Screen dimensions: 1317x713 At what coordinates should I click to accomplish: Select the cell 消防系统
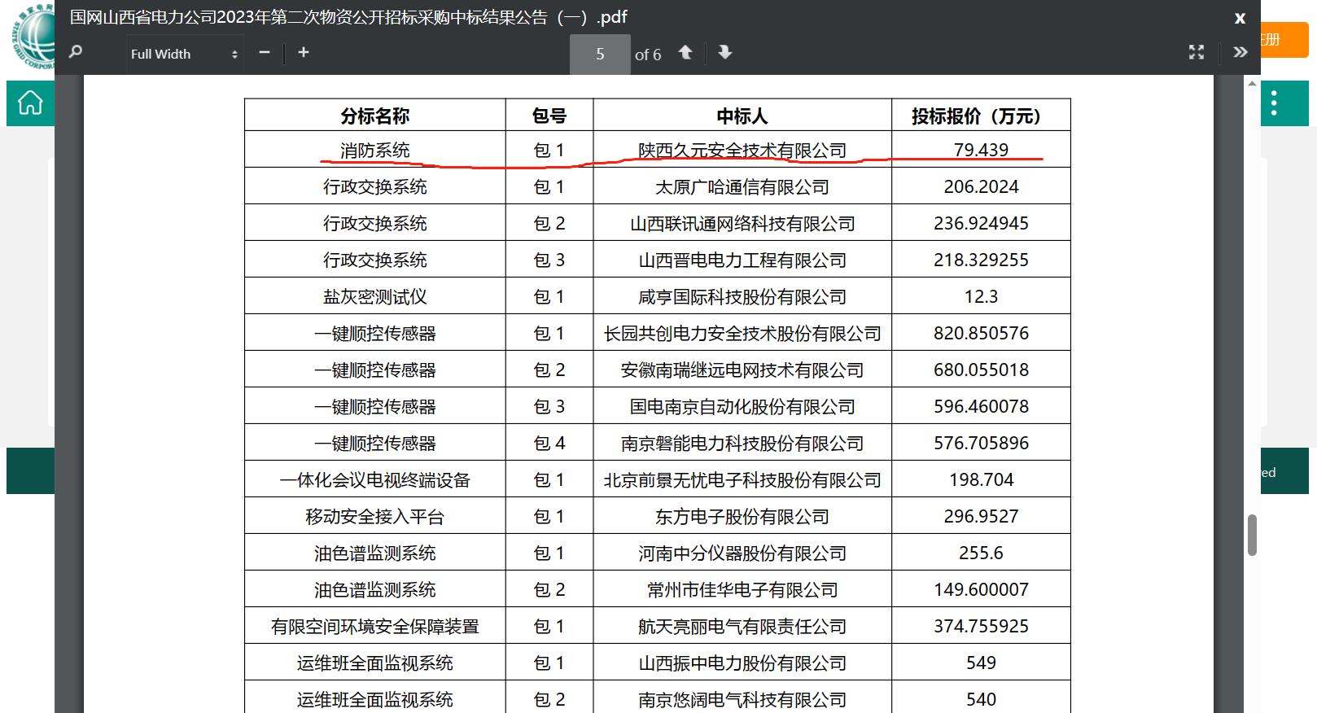374,151
